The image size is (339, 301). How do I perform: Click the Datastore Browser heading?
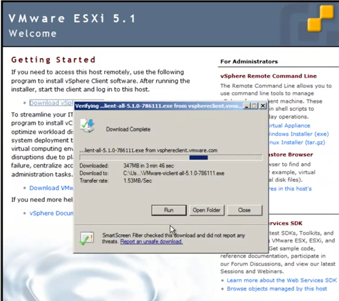(291, 155)
